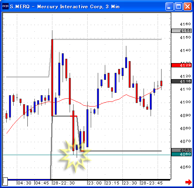Click the 28-23:45 time axis label
Image resolution: width=194 pixels, height=188 pixels.
coord(152,183)
